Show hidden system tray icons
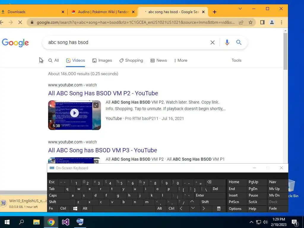 click(251, 222)
